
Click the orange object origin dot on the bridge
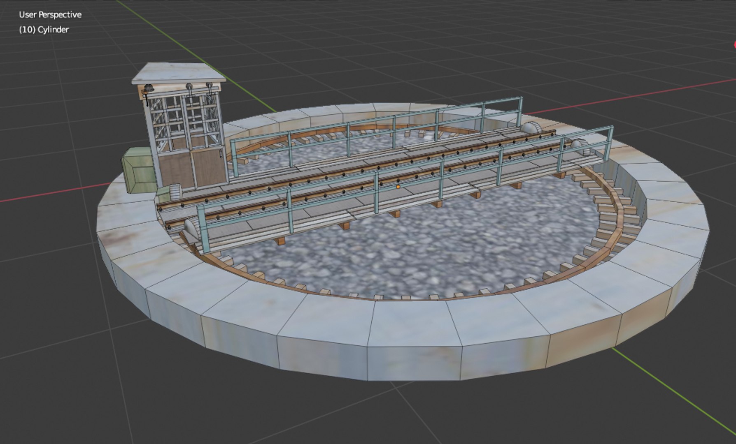[398, 187]
